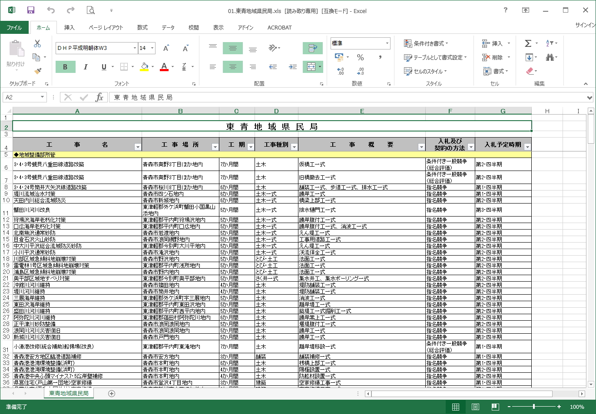Viewport: 596px width, 414px height.
Task: Toggle wrap text
Action: [x=313, y=48]
